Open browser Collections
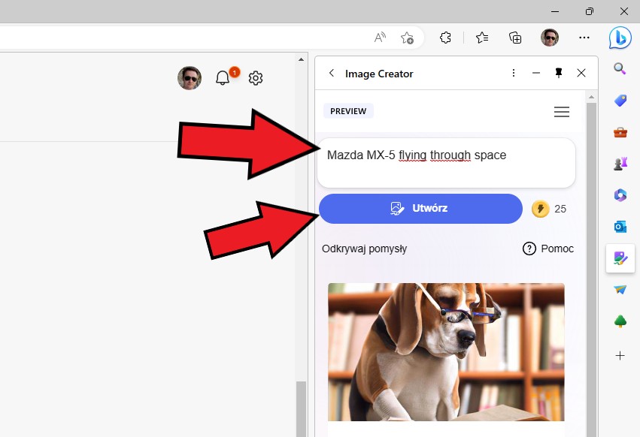640x437 pixels. click(514, 37)
